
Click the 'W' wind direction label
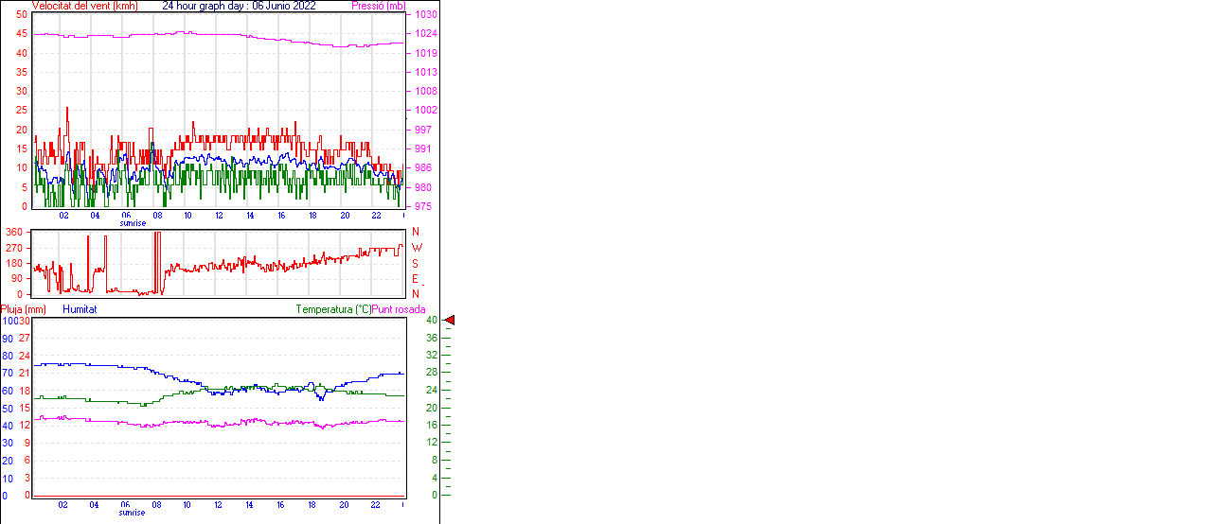417,248
